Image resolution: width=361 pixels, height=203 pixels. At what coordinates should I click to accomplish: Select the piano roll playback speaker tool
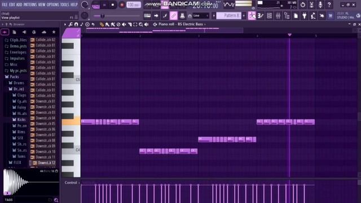pos(147,24)
